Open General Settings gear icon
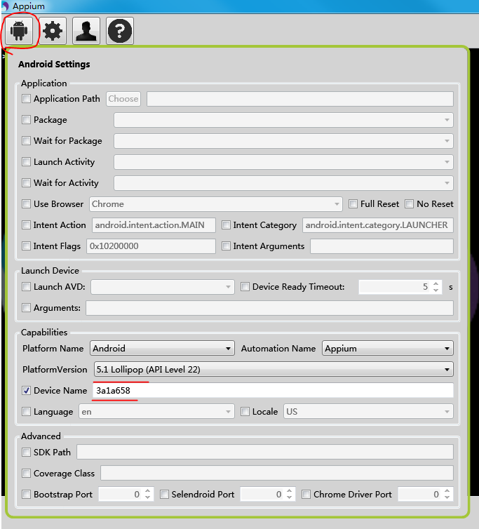479x529 pixels. (x=53, y=31)
